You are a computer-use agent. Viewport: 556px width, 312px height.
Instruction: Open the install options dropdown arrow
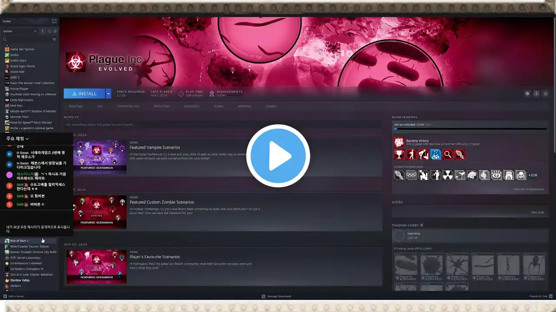(109, 94)
